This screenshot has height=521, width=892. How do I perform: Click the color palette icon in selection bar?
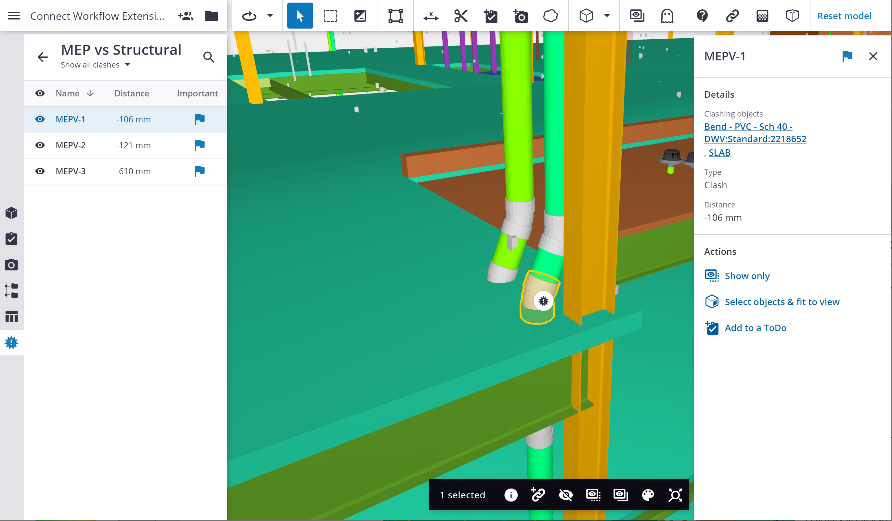(x=648, y=495)
